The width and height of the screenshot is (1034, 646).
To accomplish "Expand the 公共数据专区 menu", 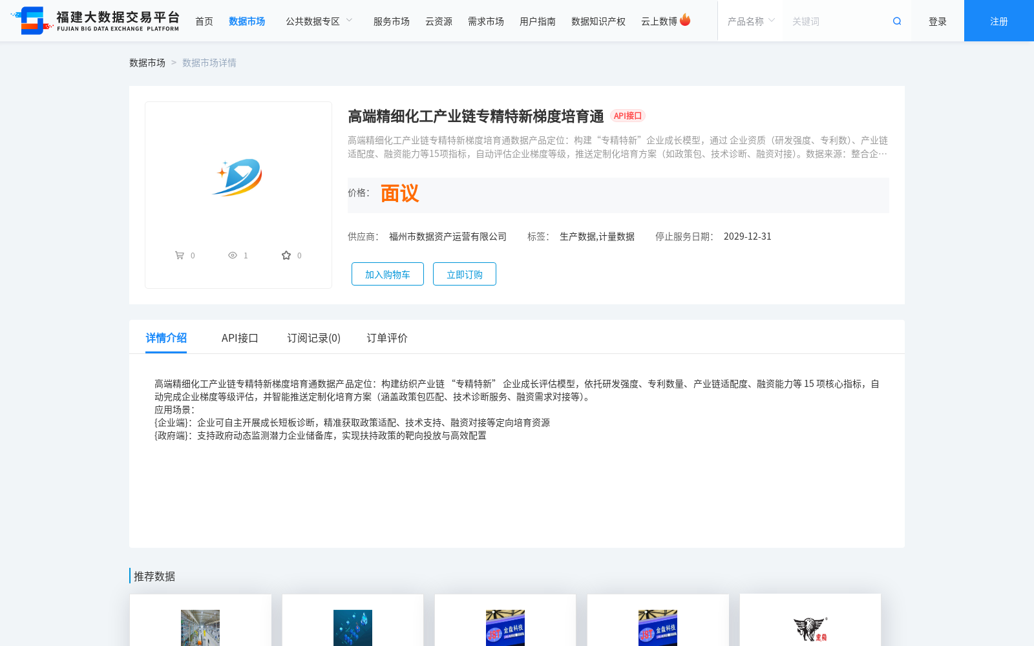I will point(320,21).
